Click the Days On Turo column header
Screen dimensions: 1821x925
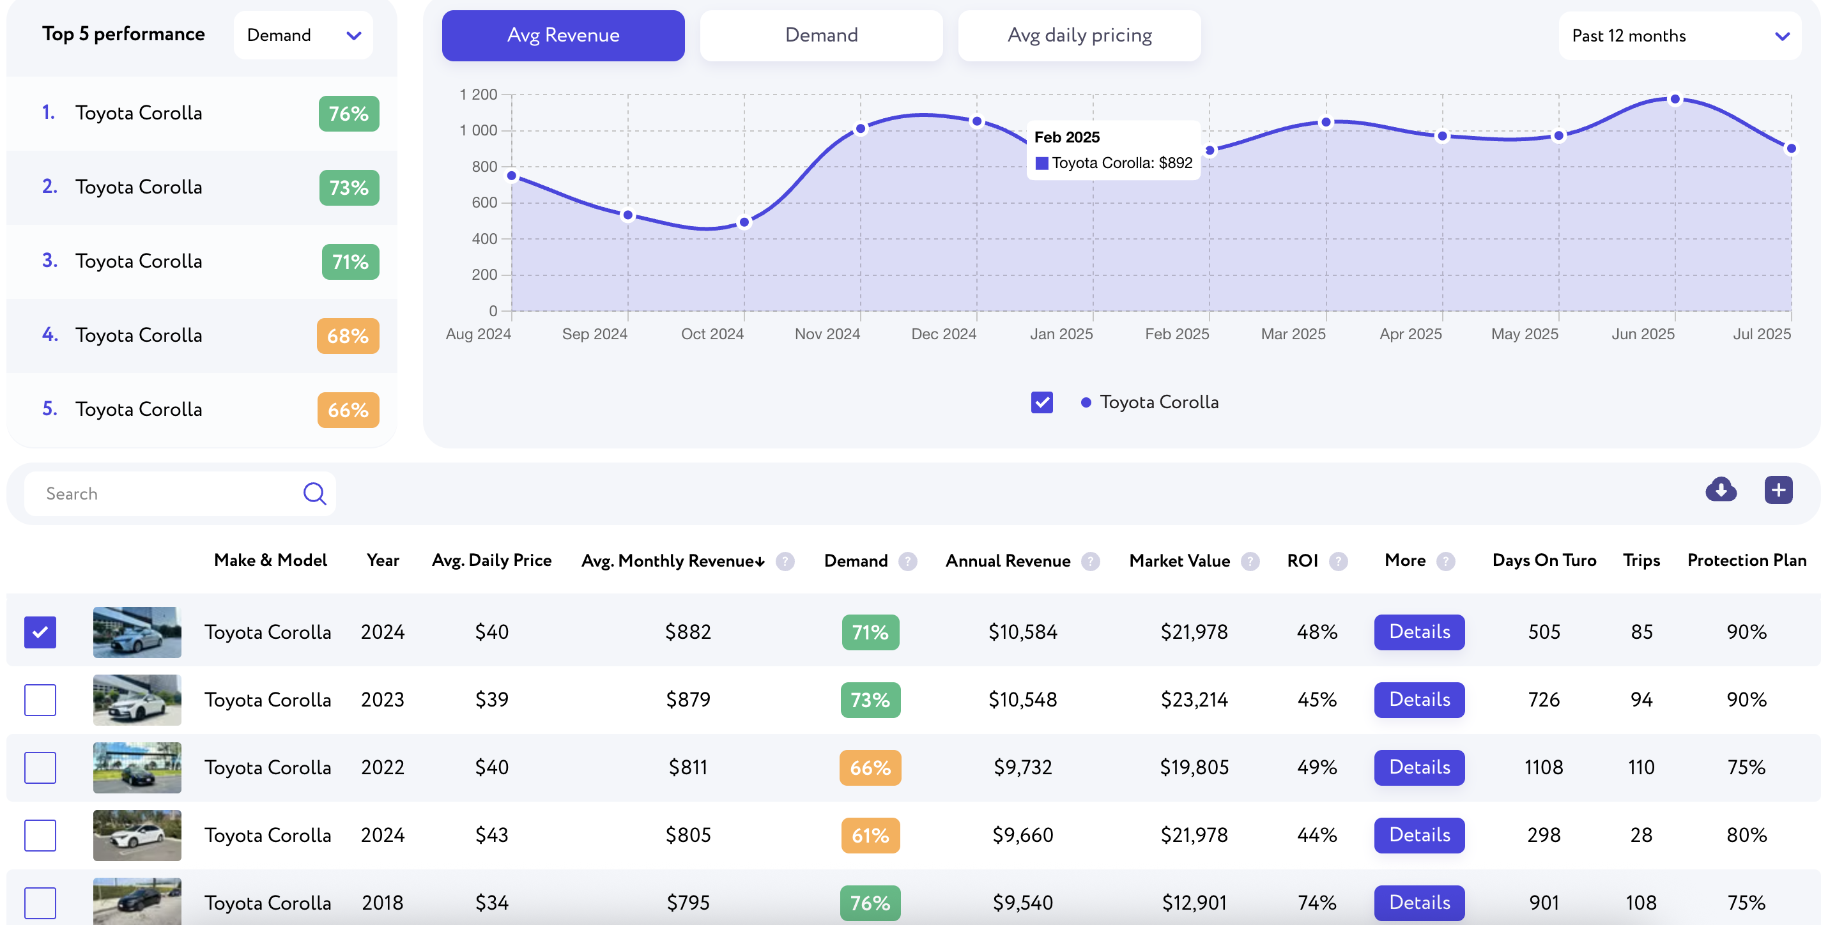pyautogui.click(x=1544, y=560)
